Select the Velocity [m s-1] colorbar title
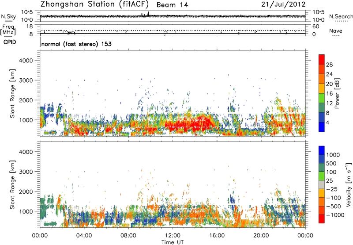The height and width of the screenshot is (245, 353). tap(349, 184)
